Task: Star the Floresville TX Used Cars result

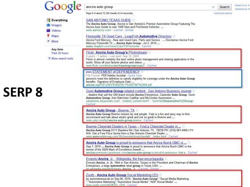Action: [174, 36]
